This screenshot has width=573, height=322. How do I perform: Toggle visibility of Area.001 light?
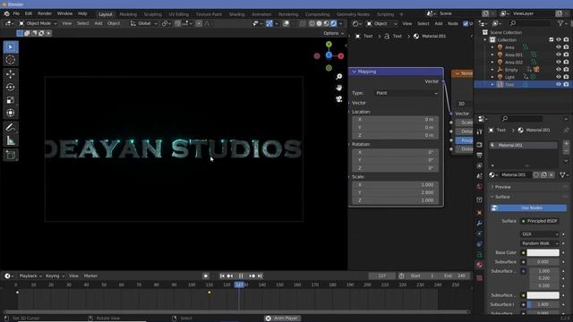[559, 55]
